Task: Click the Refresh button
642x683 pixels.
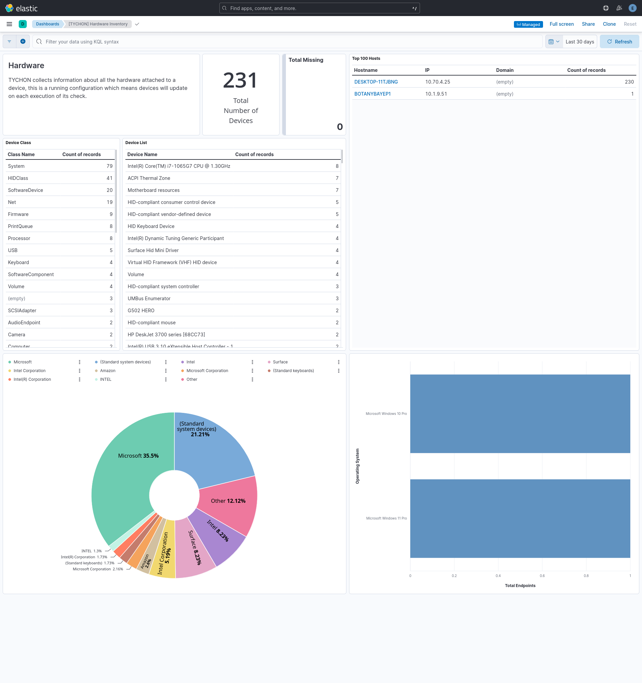Action: click(619, 41)
